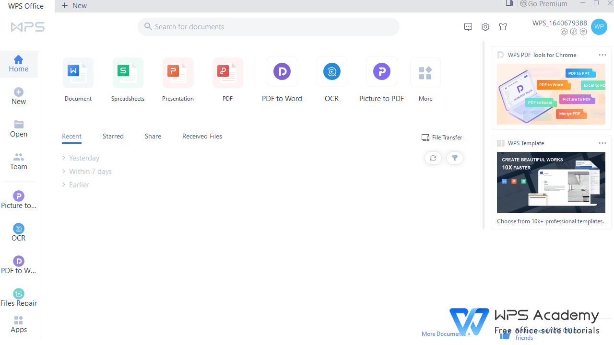614x345 pixels.
Task: Open the Apps panel in the sidebar
Action: point(19,324)
